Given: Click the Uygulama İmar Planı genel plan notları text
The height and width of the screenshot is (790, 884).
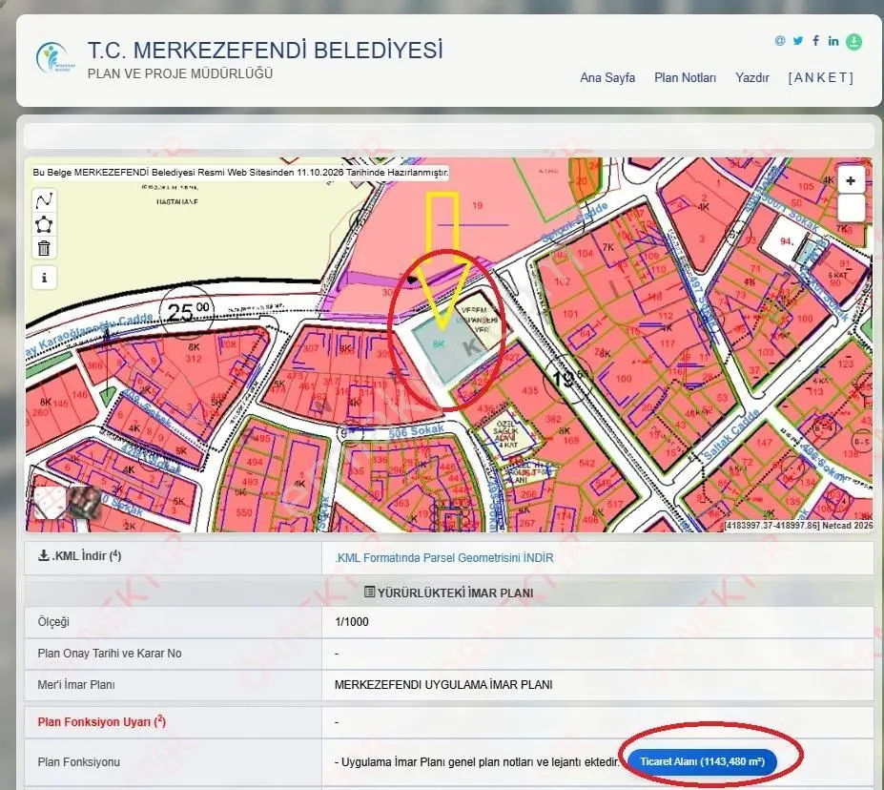Looking at the screenshot, I should [x=477, y=762].
